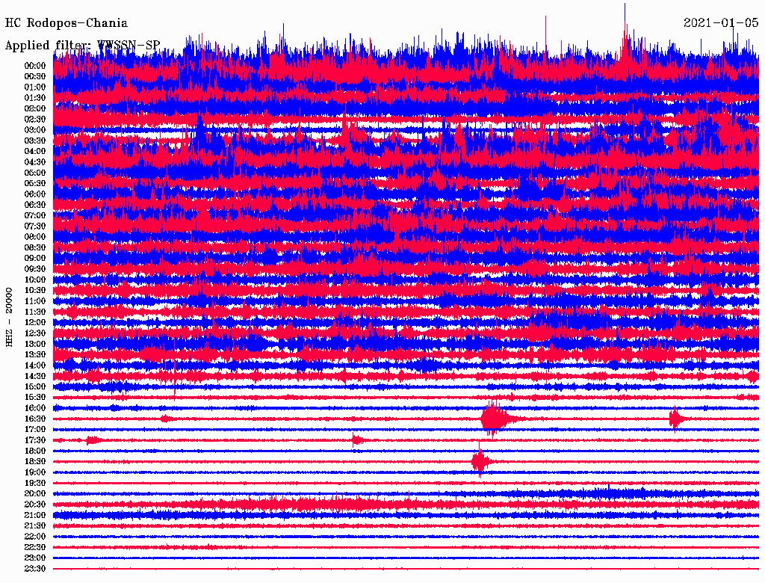Click the 2021-01-05 date label
Image resolution: width=765 pixels, height=583 pixels.
click(x=721, y=23)
